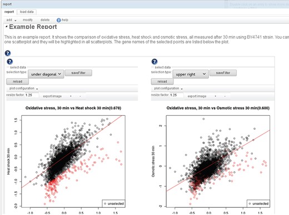
Task: Click the 'Heat shock 30 min' y-axis label
Action: pos(8,161)
